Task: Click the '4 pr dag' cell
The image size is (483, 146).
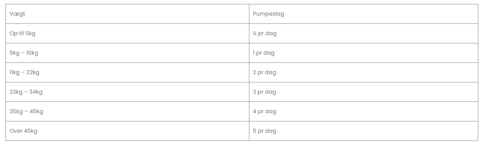Action: pyautogui.click(x=363, y=112)
